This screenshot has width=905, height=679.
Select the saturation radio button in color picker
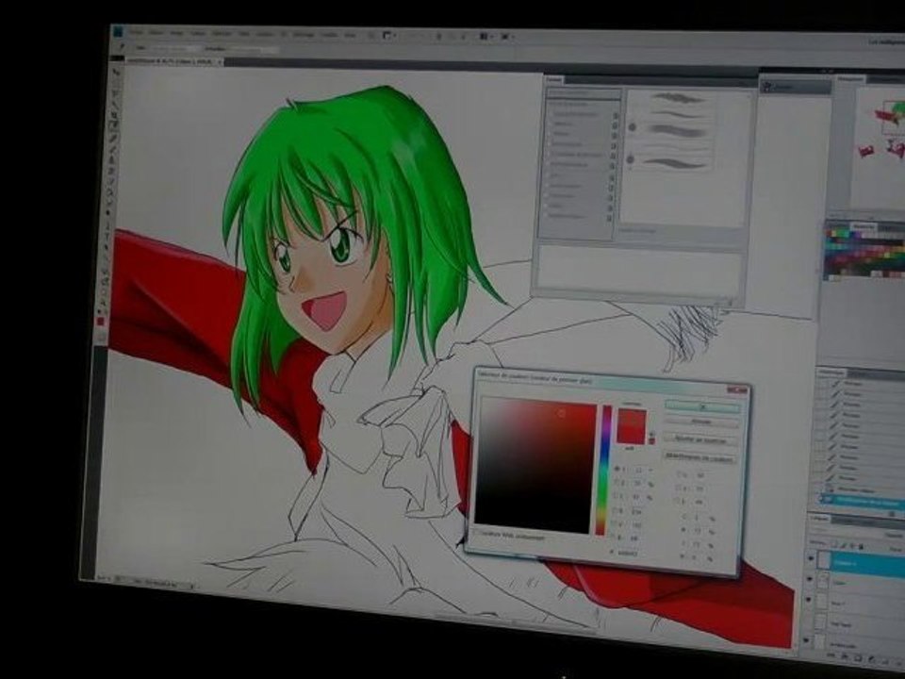[616, 483]
